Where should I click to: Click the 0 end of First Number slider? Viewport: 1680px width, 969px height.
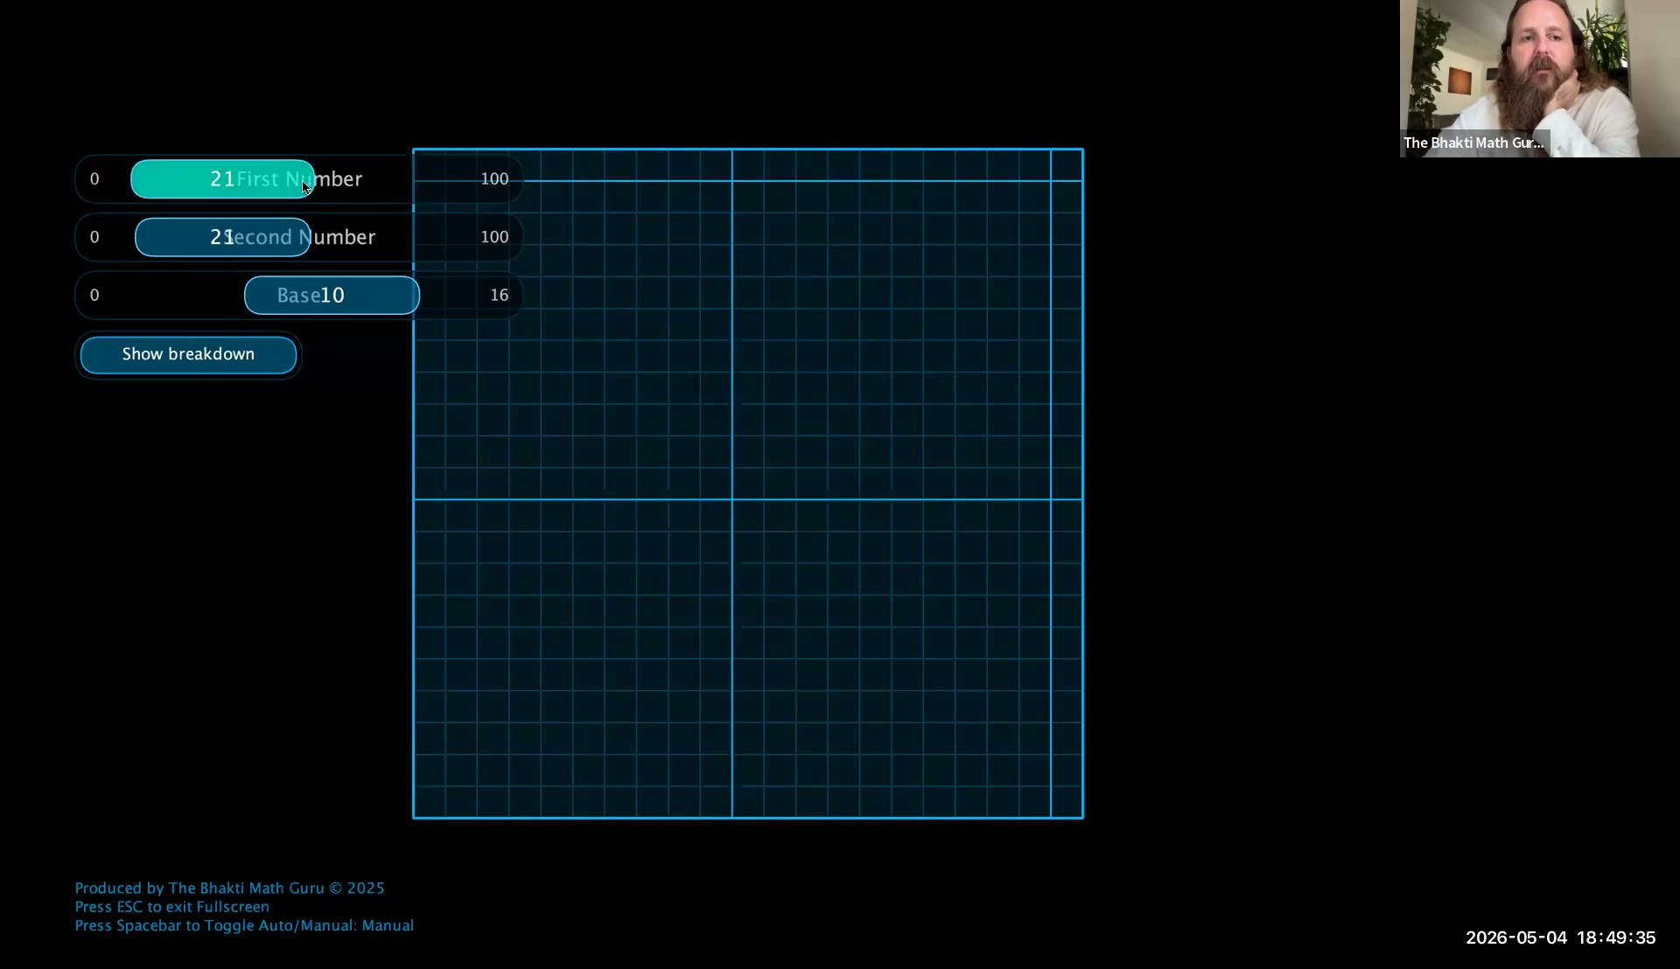coord(94,179)
